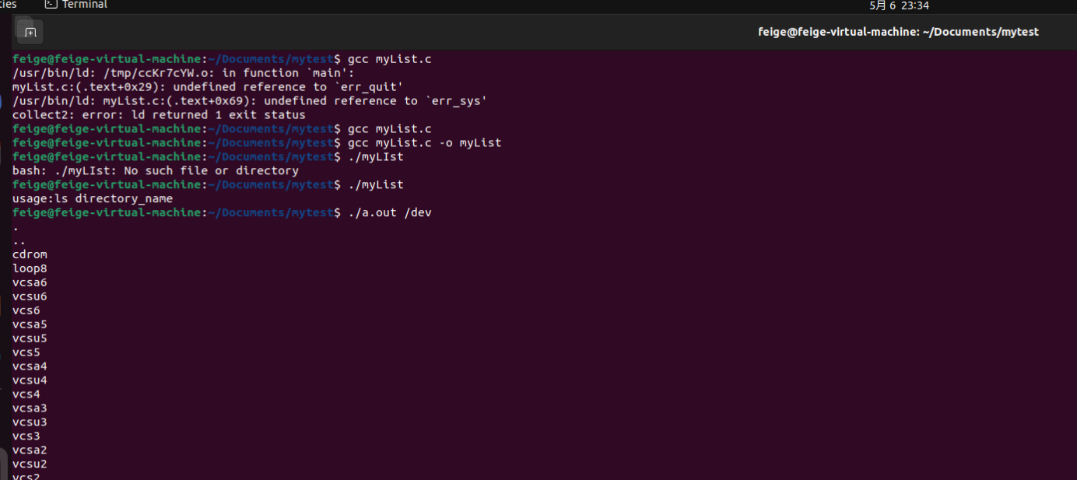The width and height of the screenshot is (1077, 480).
Task: Click the undefined reference to err_sys line
Action: click(250, 101)
